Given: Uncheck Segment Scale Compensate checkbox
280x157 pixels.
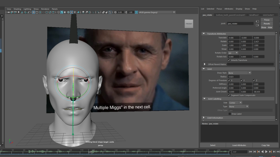Looking at the screenshot, I should [229, 95].
